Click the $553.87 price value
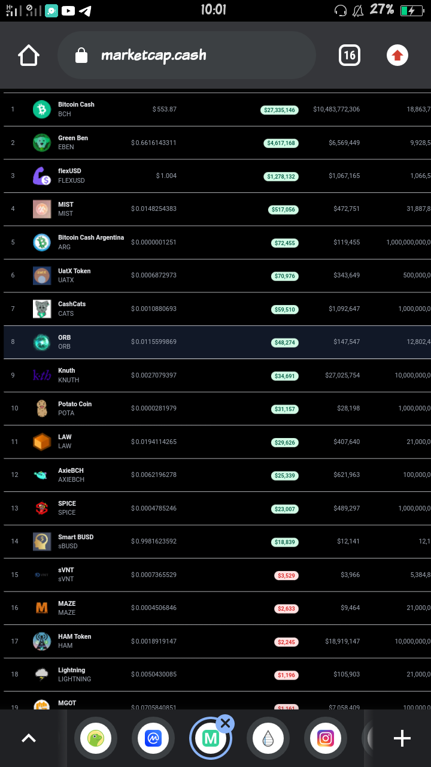The height and width of the screenshot is (767, 431). coord(165,109)
